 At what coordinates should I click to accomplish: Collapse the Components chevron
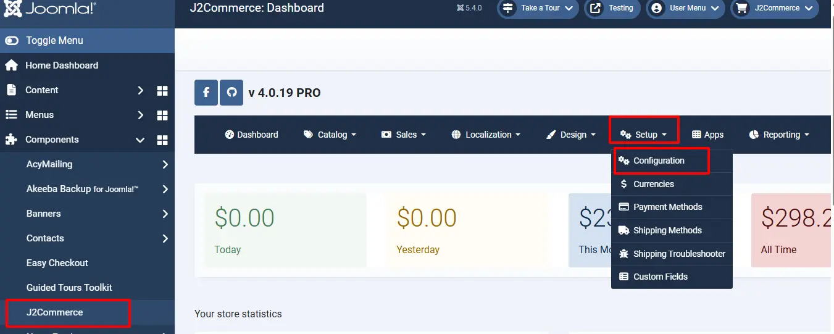(x=140, y=140)
